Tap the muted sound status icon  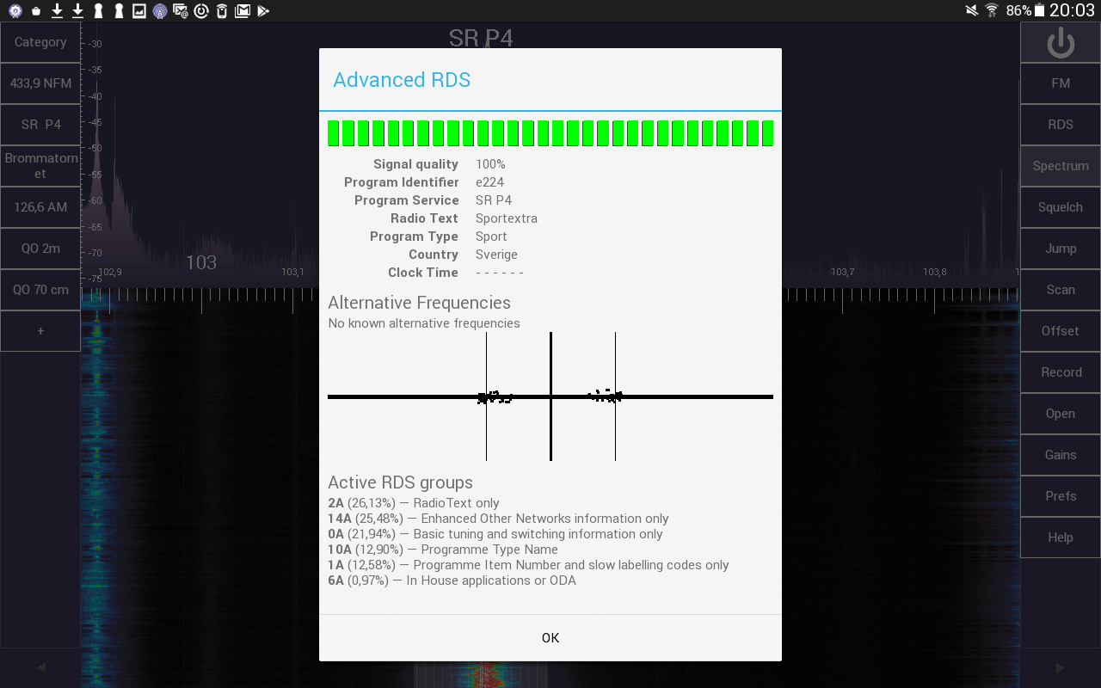tap(972, 11)
